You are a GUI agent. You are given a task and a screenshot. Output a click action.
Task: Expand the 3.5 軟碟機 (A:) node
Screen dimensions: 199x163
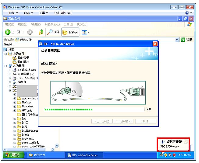click(x=10, y=70)
